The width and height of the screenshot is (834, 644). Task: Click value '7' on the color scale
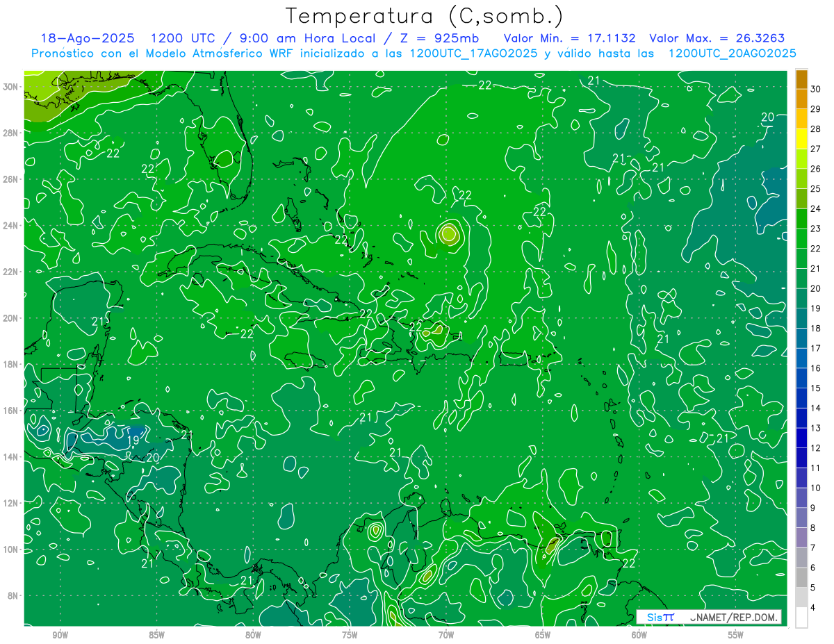813,548
